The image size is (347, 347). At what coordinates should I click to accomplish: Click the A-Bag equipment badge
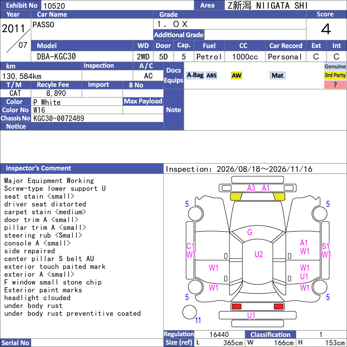(x=195, y=75)
